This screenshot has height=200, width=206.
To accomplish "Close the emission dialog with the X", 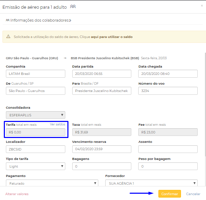I will pos(202,6).
